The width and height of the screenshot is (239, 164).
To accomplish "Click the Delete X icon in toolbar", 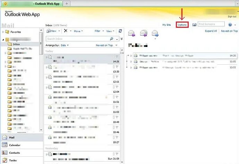I will [x=66, y=31].
